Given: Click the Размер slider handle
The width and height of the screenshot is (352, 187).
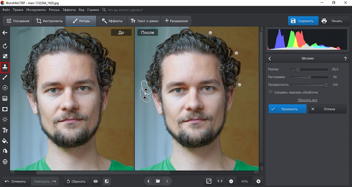Looking at the screenshot, I should 298,70.
